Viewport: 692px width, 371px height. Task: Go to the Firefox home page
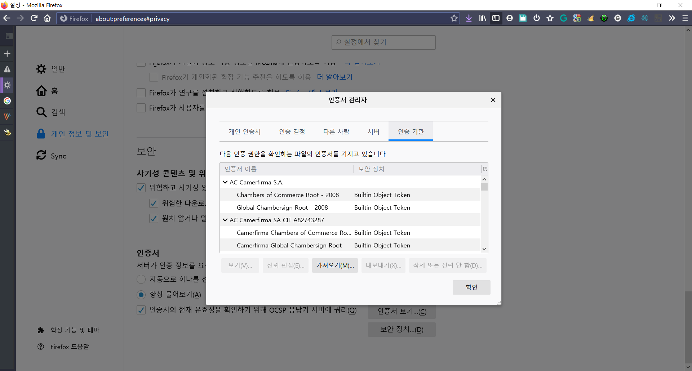47,18
